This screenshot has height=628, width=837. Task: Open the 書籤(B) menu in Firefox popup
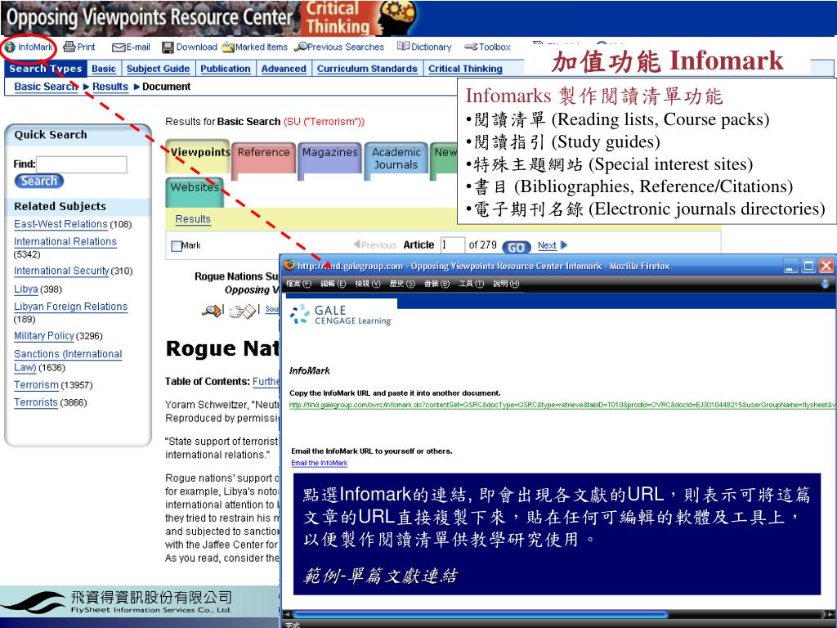click(436, 284)
